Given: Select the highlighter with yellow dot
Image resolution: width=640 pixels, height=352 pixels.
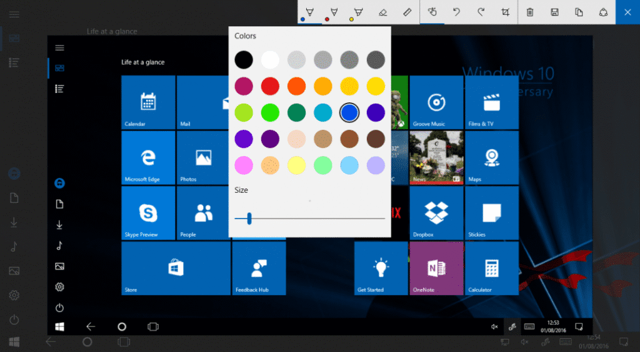Looking at the screenshot, I should (358, 12).
